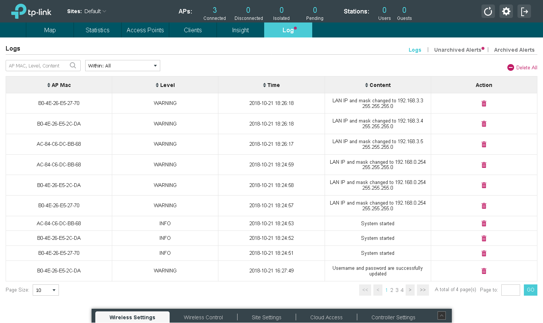Image resolution: width=543 pixels, height=323 pixels.
Task: Jump to the last page with >>
Action: 423,290
